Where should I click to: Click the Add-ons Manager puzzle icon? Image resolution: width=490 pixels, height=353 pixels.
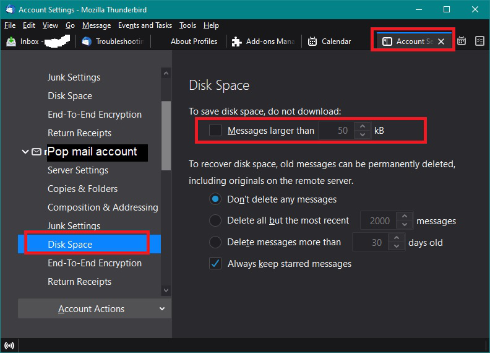tap(236, 41)
